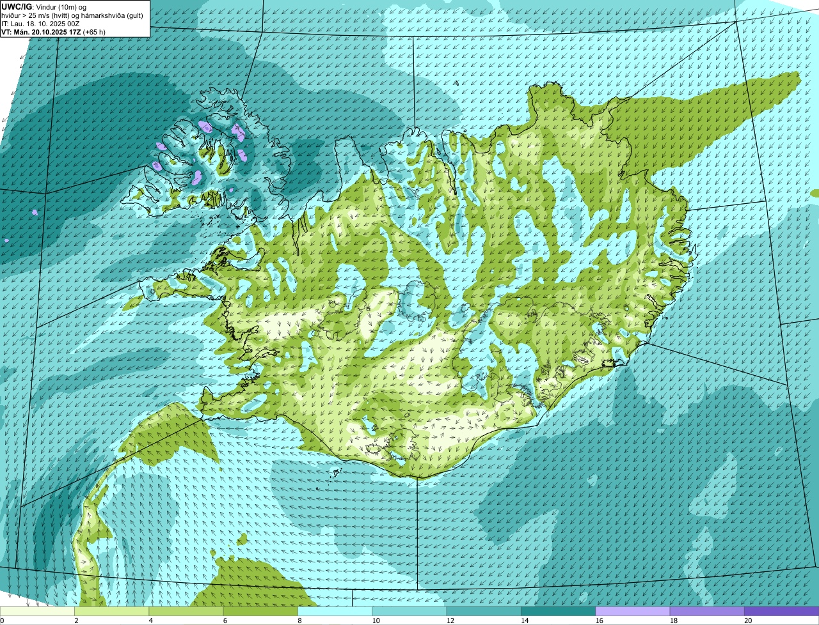Click the 4–6 m/s green legend swatch
This screenshot has width=819, height=625.
[187, 611]
